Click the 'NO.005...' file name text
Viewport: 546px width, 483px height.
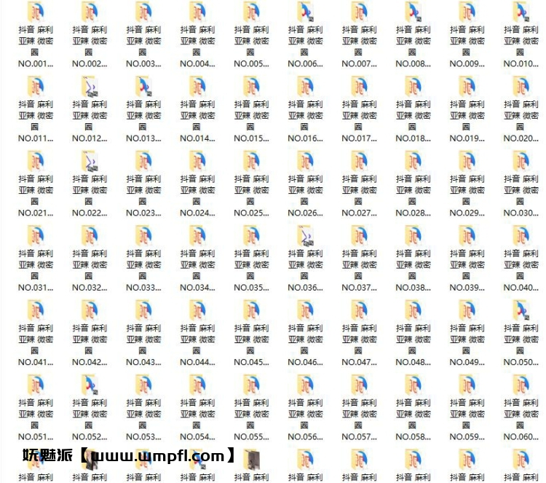[251, 64]
